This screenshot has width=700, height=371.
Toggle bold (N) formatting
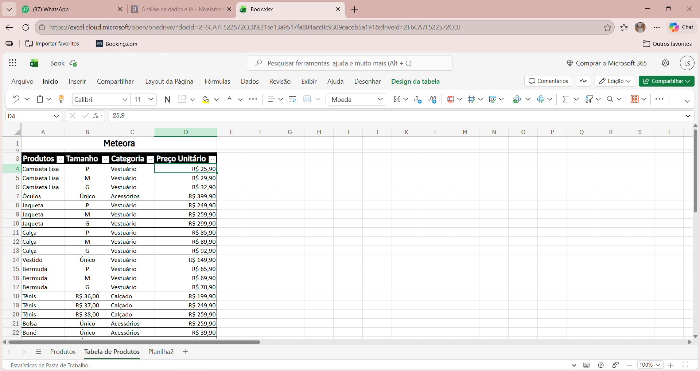167,99
